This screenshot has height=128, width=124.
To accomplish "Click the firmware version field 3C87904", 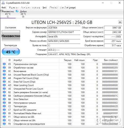I will [64, 28].
